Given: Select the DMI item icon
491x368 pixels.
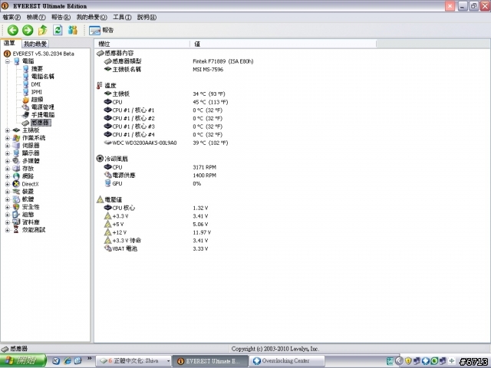Looking at the screenshot, I should point(26,84).
